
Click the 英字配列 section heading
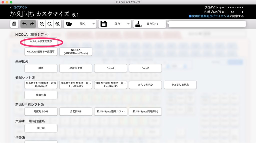coord(22,61)
